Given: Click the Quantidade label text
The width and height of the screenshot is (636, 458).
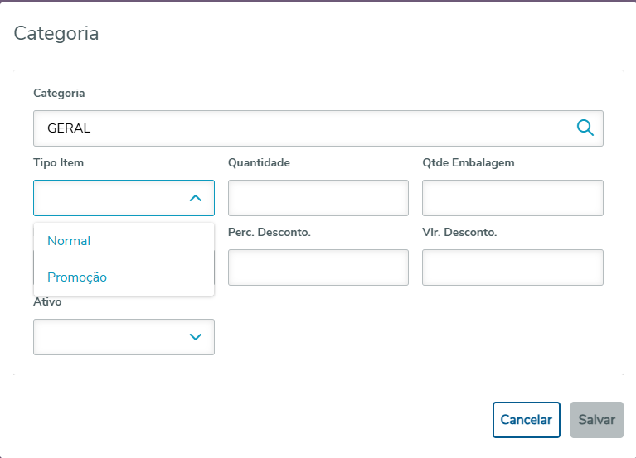Looking at the screenshot, I should [259, 162].
